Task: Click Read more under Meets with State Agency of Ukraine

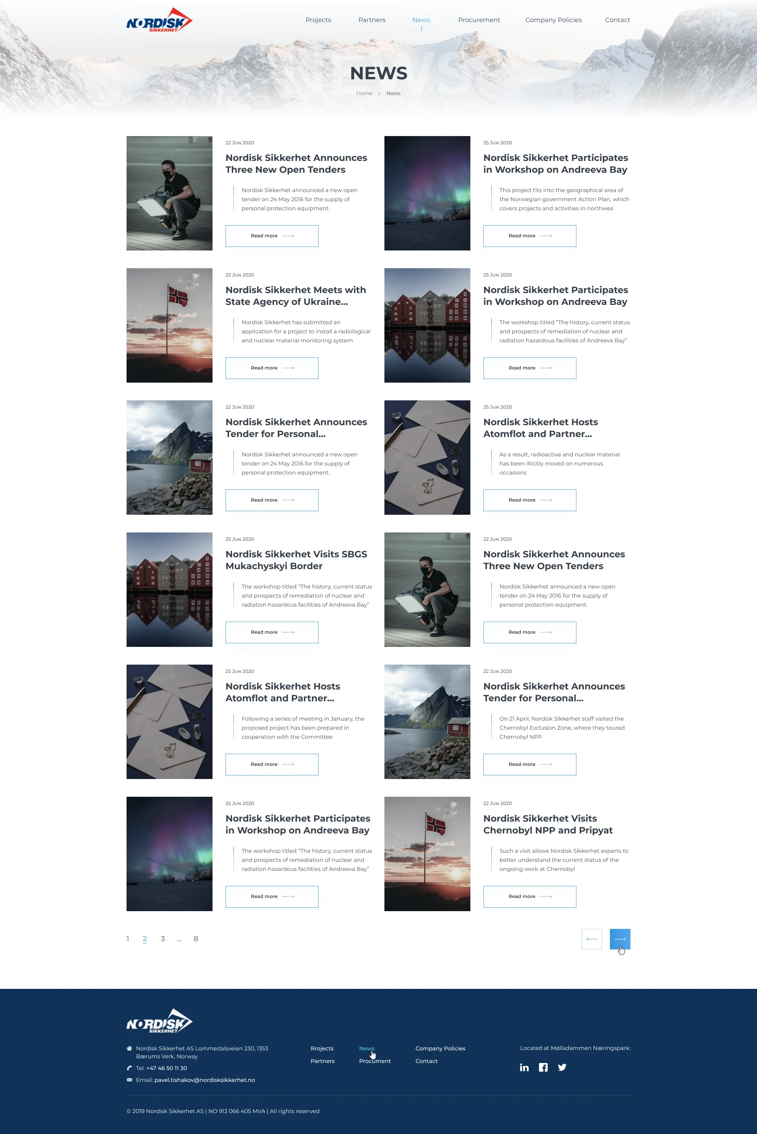Action: 272,368
